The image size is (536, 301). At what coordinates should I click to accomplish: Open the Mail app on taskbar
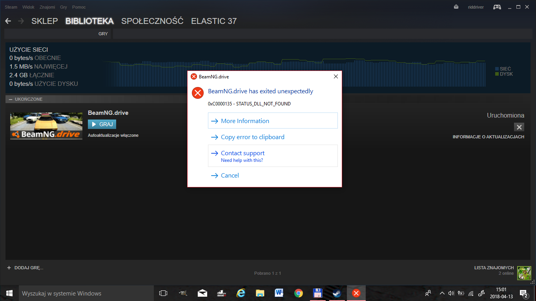202,293
